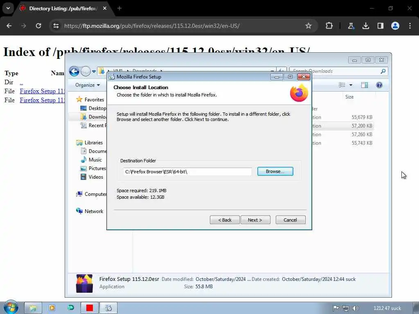This screenshot has height=314, width=419.
Task: Select the Directory Listing tab
Action: 63,9
